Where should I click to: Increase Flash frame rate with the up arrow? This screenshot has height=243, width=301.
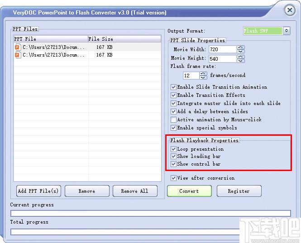pyautogui.click(x=203, y=73)
